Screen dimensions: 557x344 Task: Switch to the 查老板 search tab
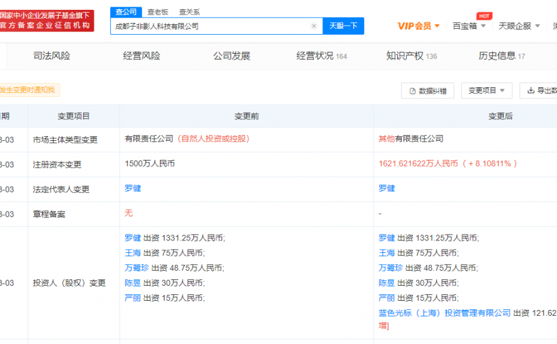tap(158, 12)
